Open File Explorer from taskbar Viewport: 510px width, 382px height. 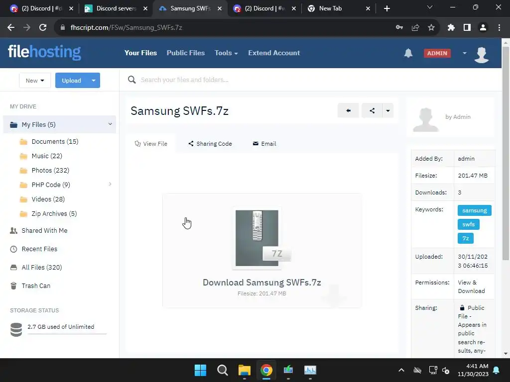[x=244, y=370]
